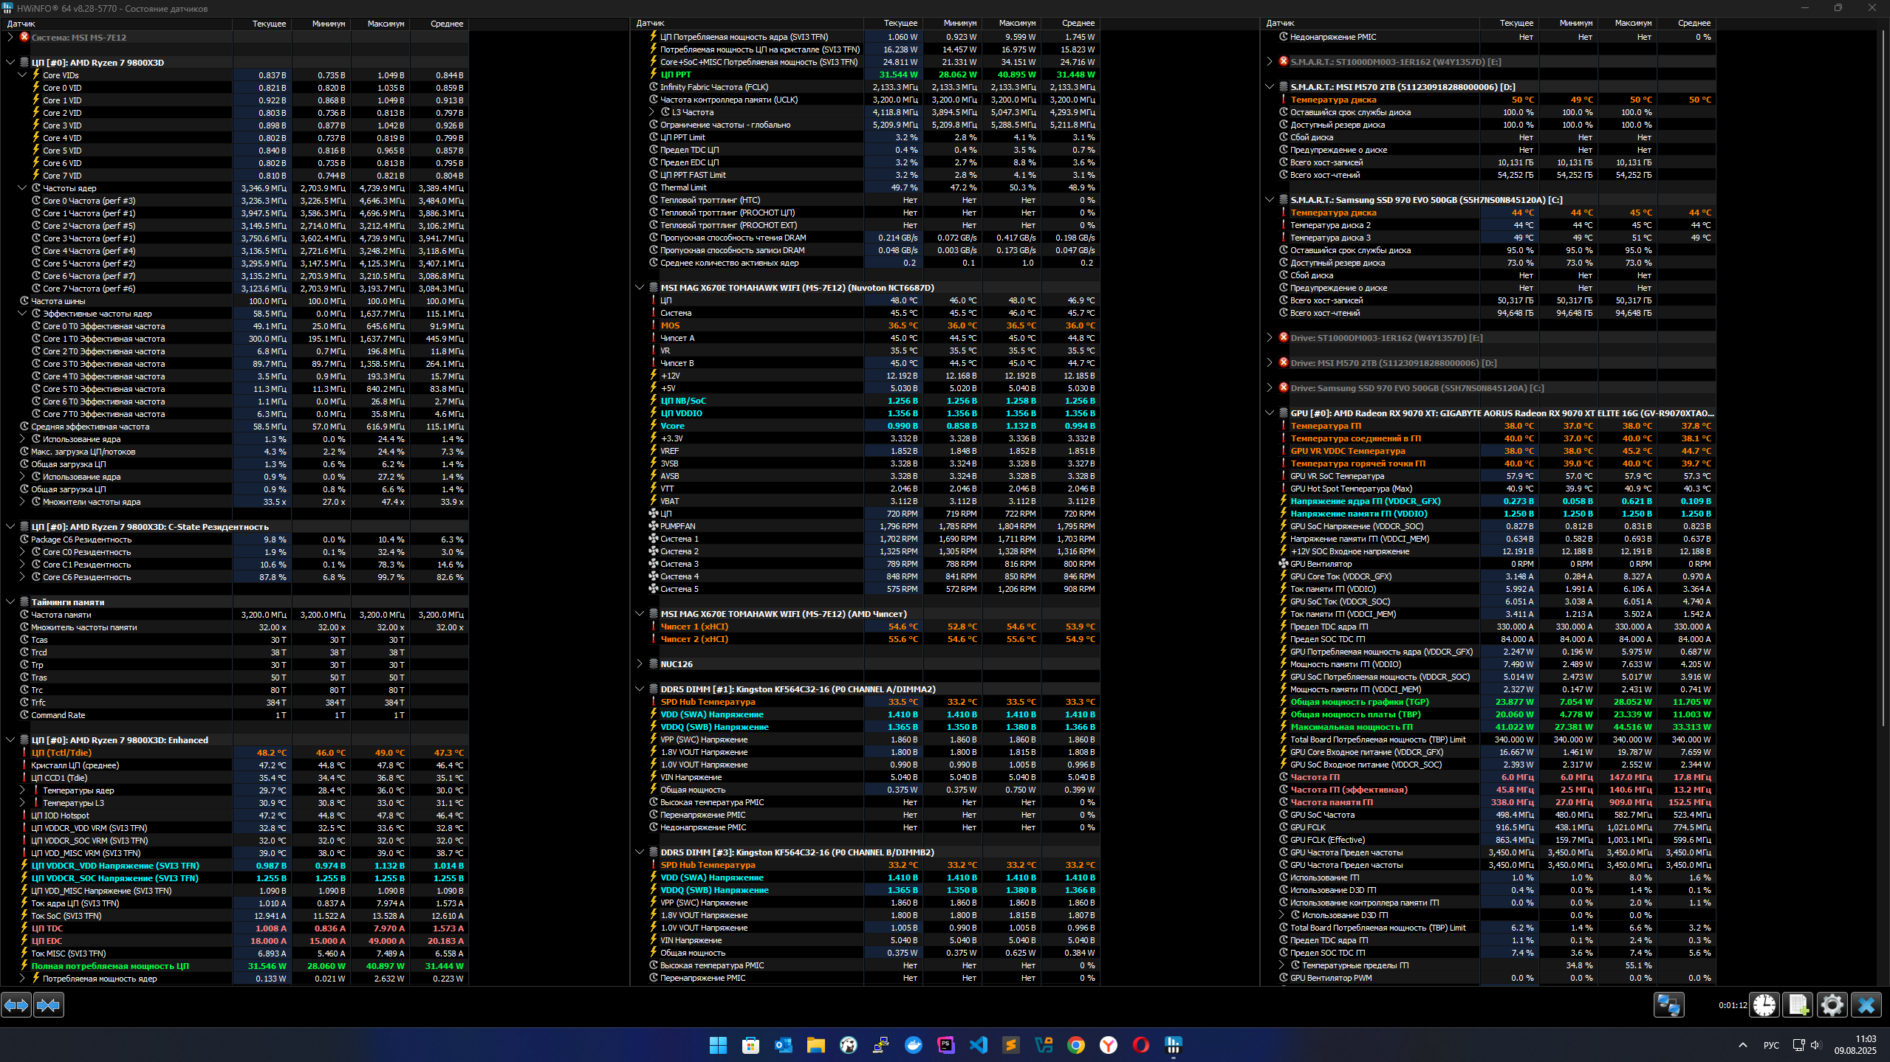Viewport: 1890px width, 1062px height.
Task: Select the ЦП (Tctl/Tdie) temperature row
Action: (x=62, y=753)
